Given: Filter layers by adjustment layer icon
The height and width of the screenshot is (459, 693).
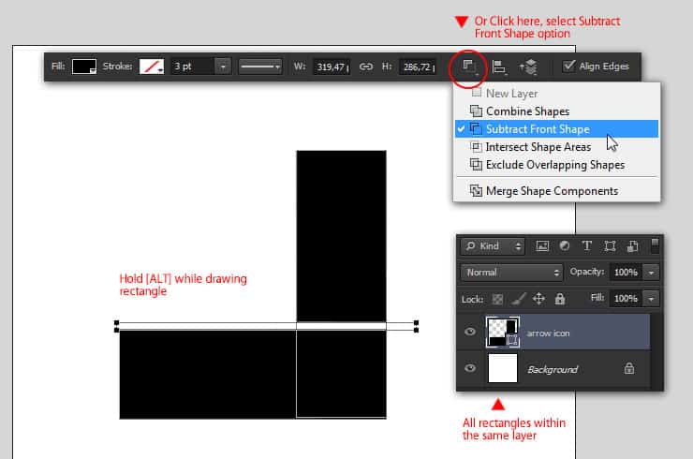Looking at the screenshot, I should (x=565, y=246).
